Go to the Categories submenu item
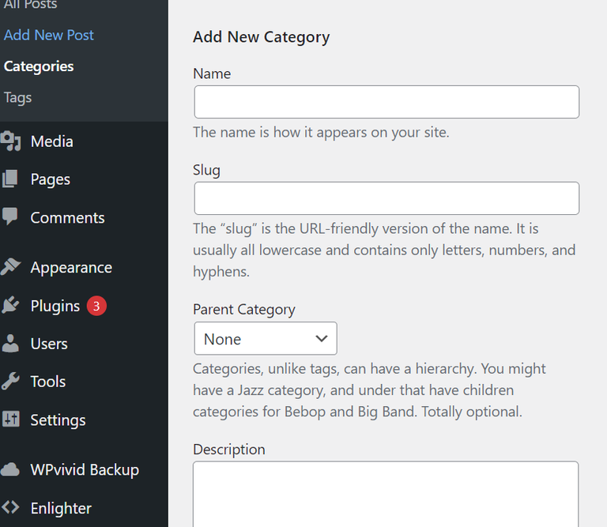607x527 pixels. click(39, 66)
